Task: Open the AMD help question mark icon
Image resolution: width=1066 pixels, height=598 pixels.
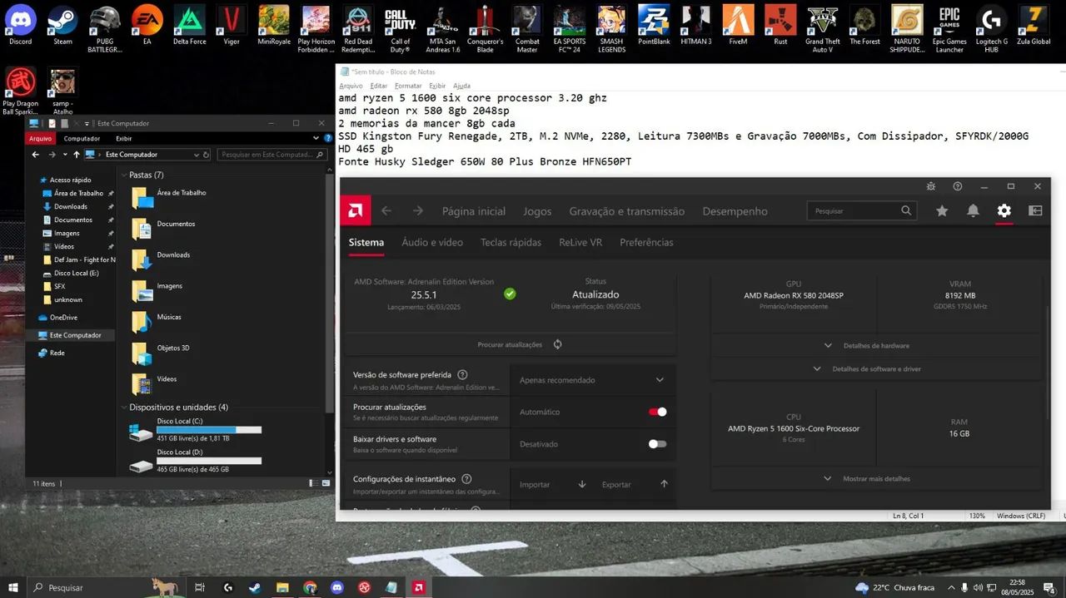Action: click(958, 186)
